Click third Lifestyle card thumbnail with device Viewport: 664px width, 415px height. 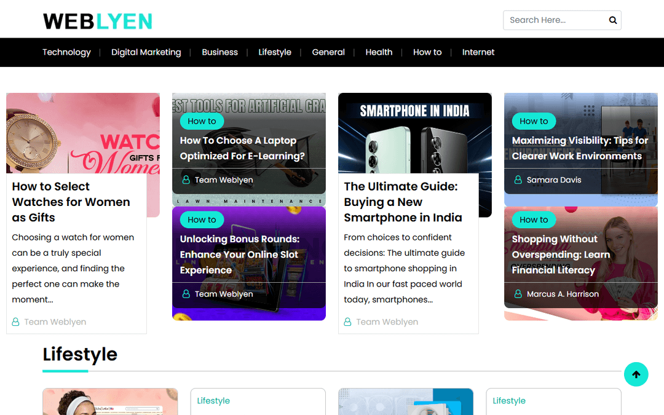[406, 402]
